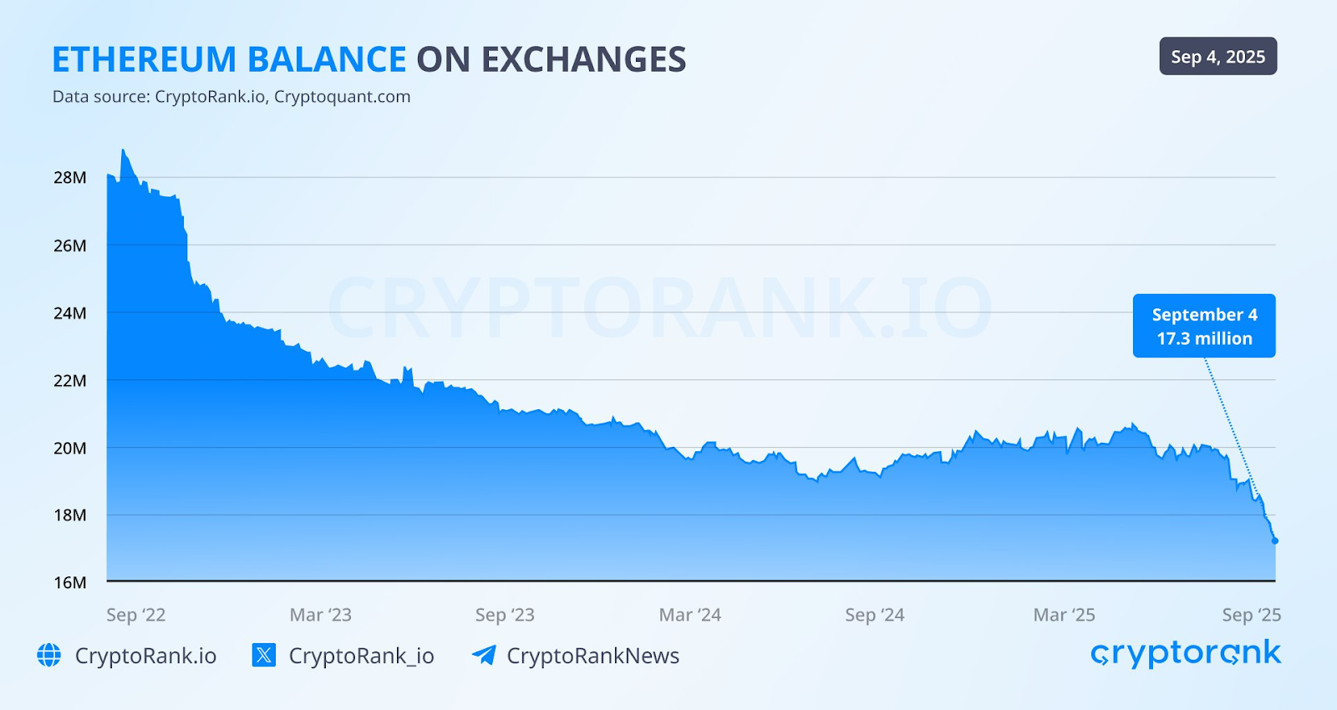Click the X (Twitter) logo icon

[263, 656]
